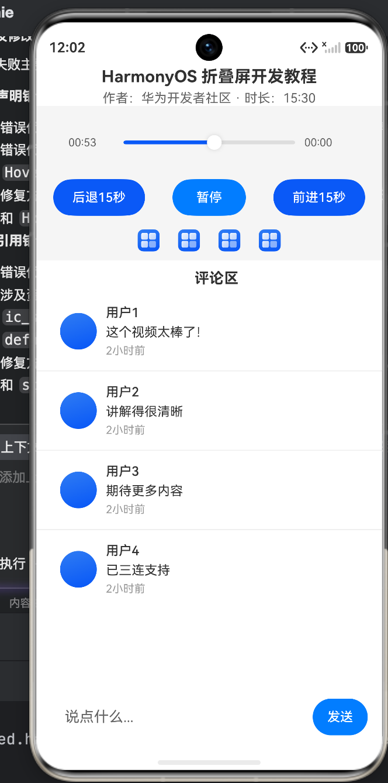Send the comment with 发送 button
The width and height of the screenshot is (388, 783).
tap(340, 717)
